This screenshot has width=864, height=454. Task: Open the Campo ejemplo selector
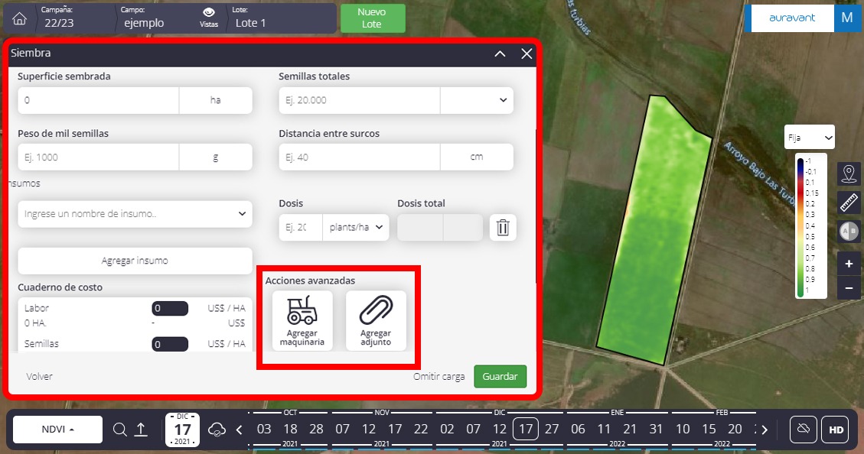(143, 18)
